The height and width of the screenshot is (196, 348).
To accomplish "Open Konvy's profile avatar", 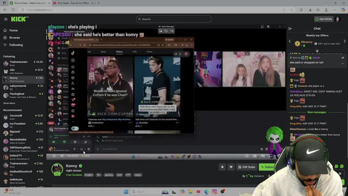I will (x=57, y=169).
